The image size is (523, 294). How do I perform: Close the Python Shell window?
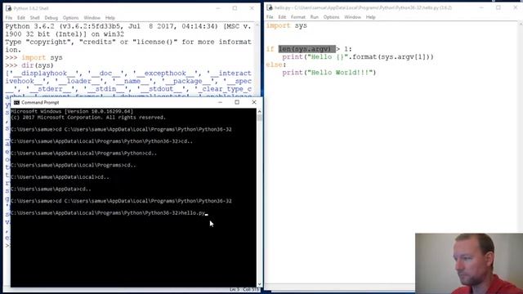tap(252, 8)
